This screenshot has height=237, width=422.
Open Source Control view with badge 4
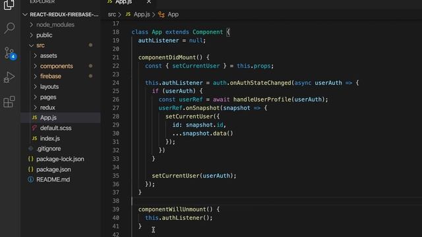(10, 53)
